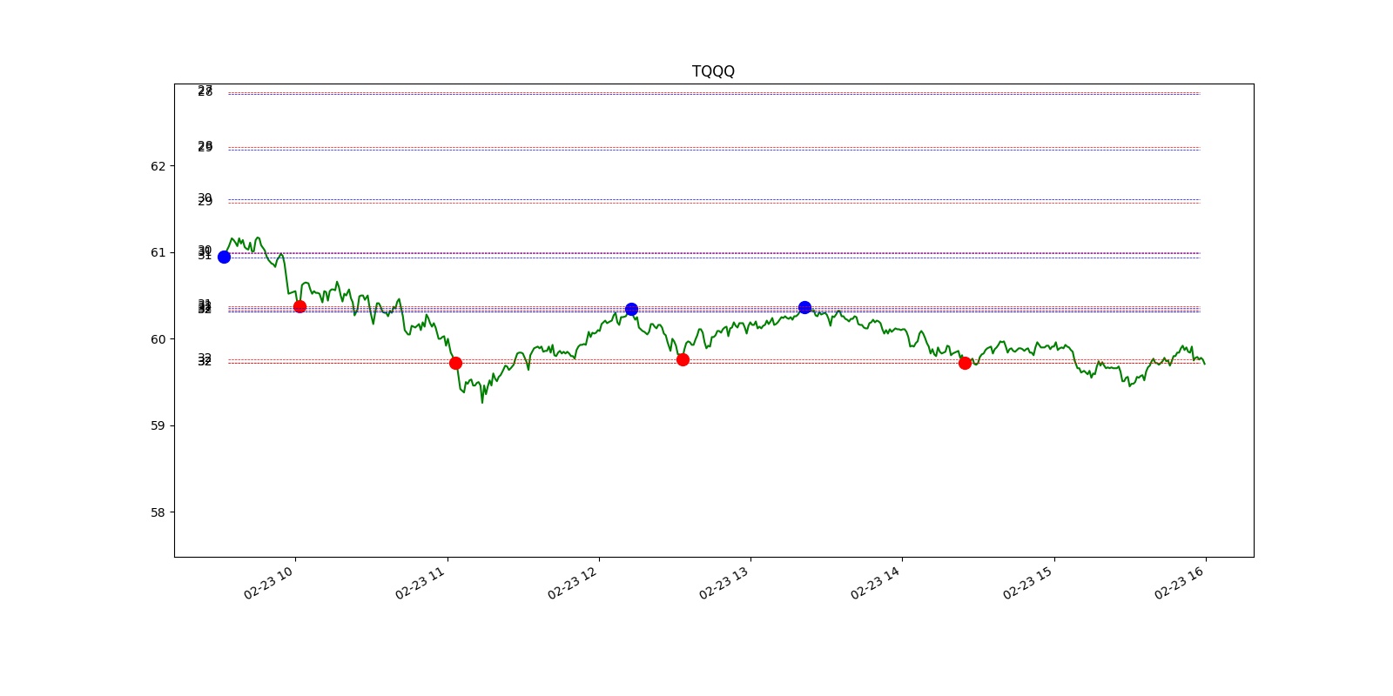Click the x-axis label 02-23 13
1393x696 pixels.
pyautogui.click(x=724, y=583)
